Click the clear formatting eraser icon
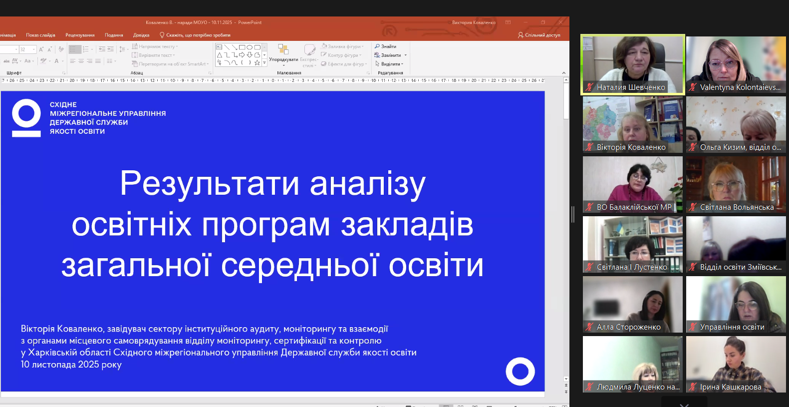Screen dimensions: 789x407 click(61, 49)
